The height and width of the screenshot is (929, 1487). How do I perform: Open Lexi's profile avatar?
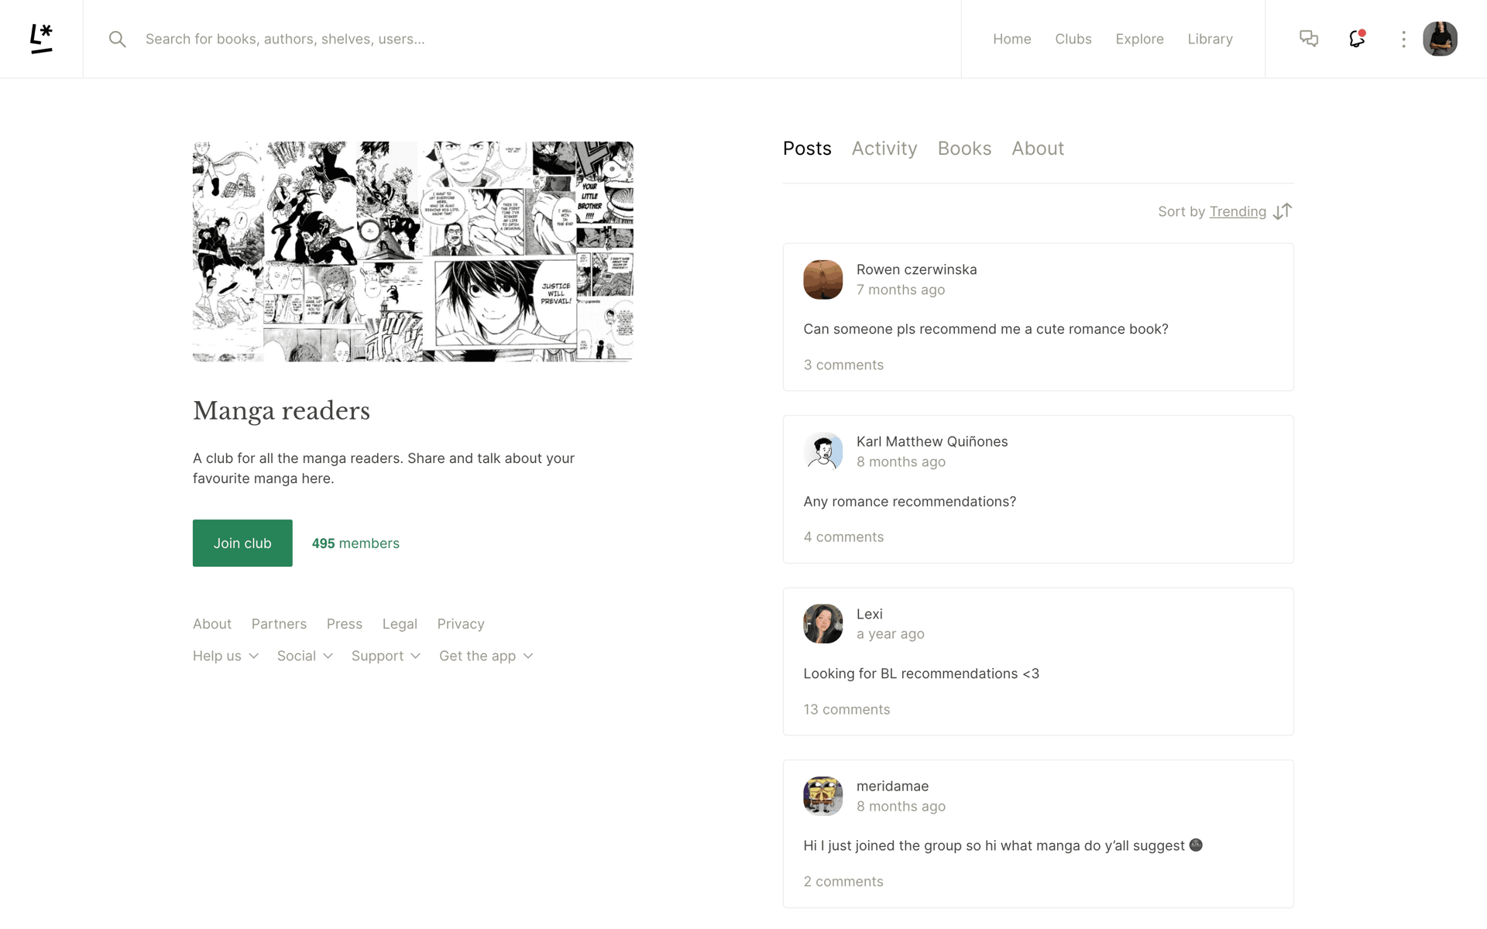822,624
